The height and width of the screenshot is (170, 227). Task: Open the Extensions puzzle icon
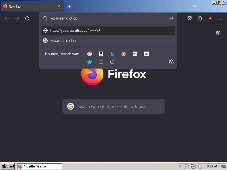pyautogui.click(x=200, y=18)
